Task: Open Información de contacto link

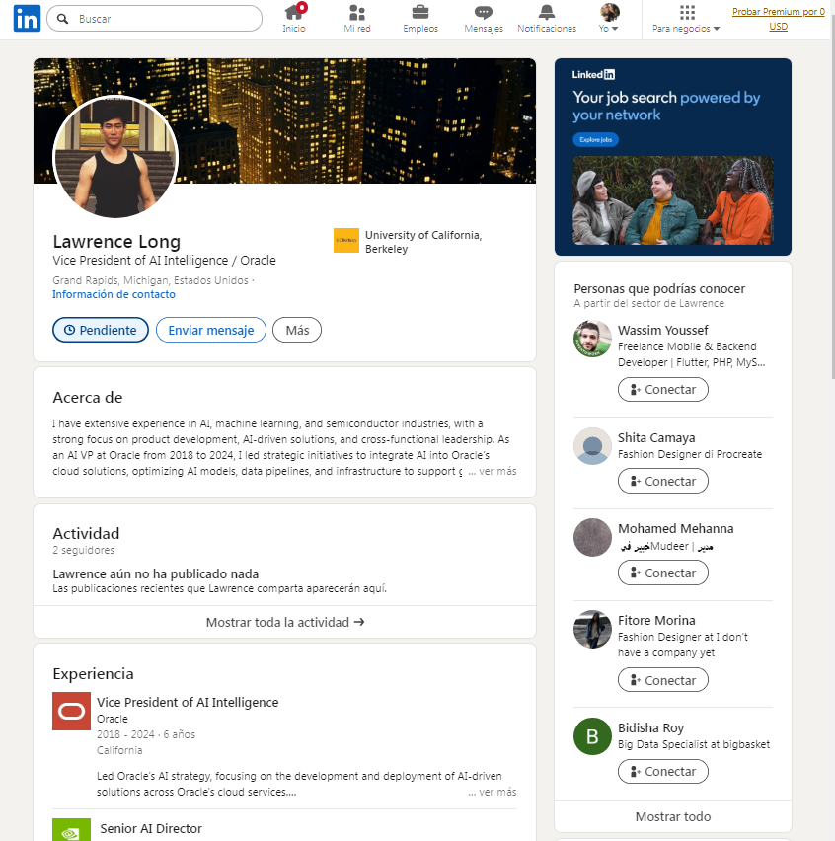Action: pyautogui.click(x=114, y=294)
